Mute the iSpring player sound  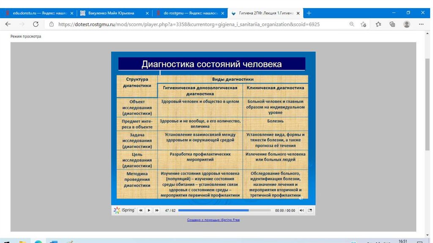point(301,210)
